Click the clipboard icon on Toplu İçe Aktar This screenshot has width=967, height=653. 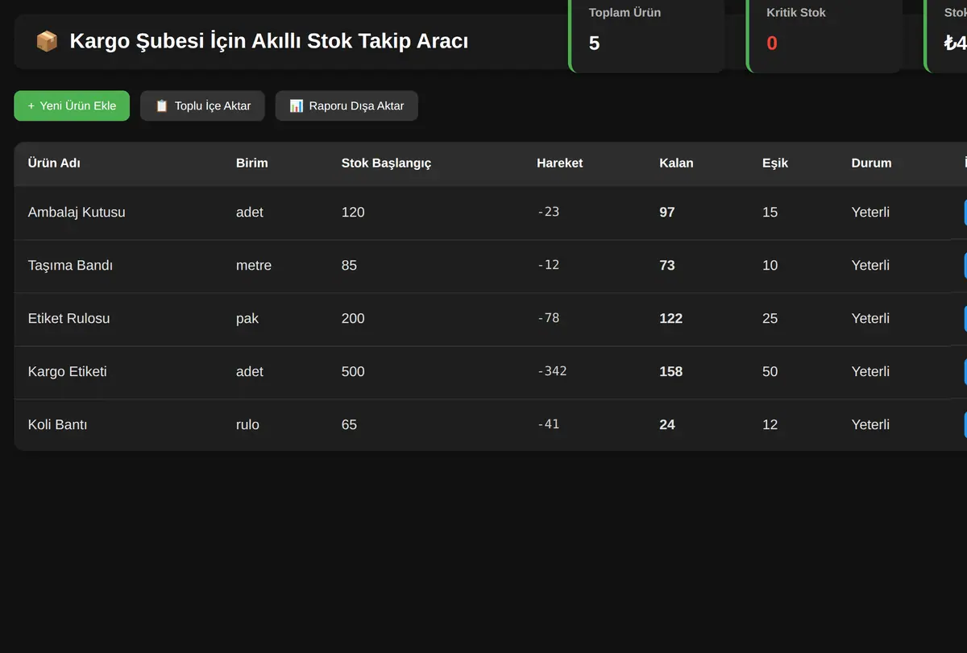point(161,105)
